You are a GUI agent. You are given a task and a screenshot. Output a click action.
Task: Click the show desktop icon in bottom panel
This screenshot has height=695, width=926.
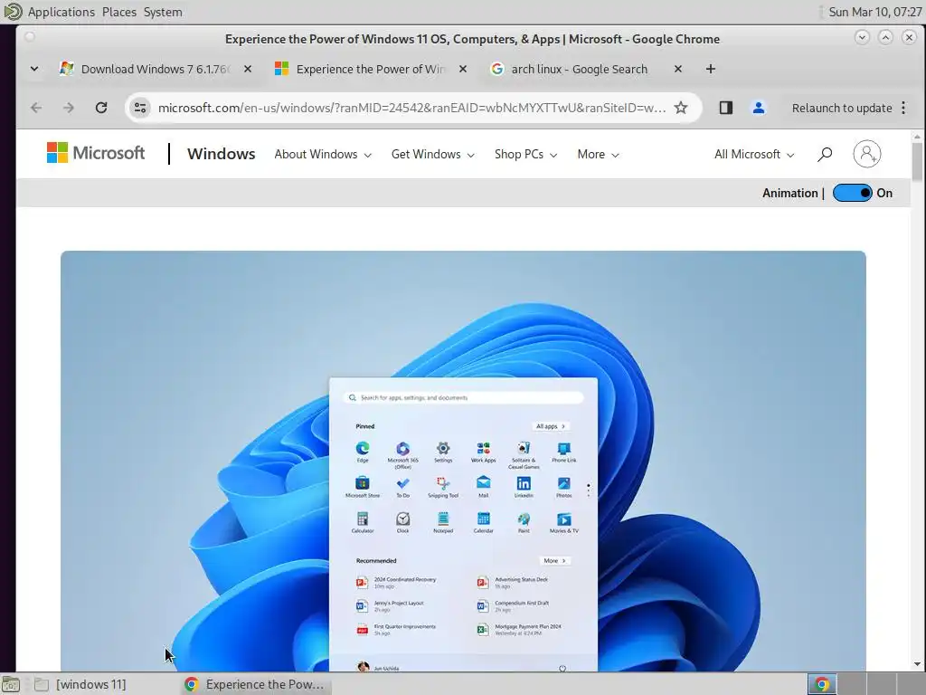pyautogui.click(x=10, y=684)
